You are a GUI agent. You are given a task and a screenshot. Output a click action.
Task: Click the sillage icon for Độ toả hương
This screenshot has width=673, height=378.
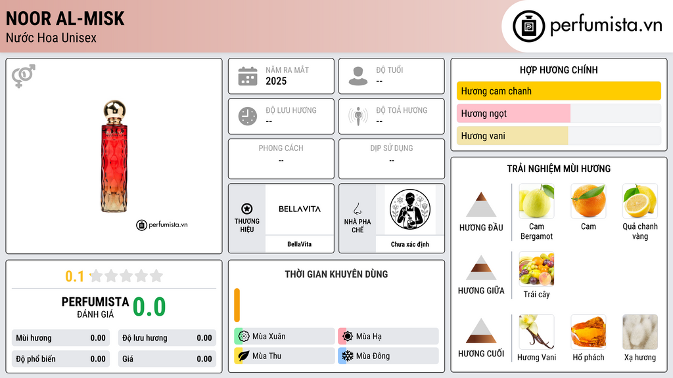(358, 116)
